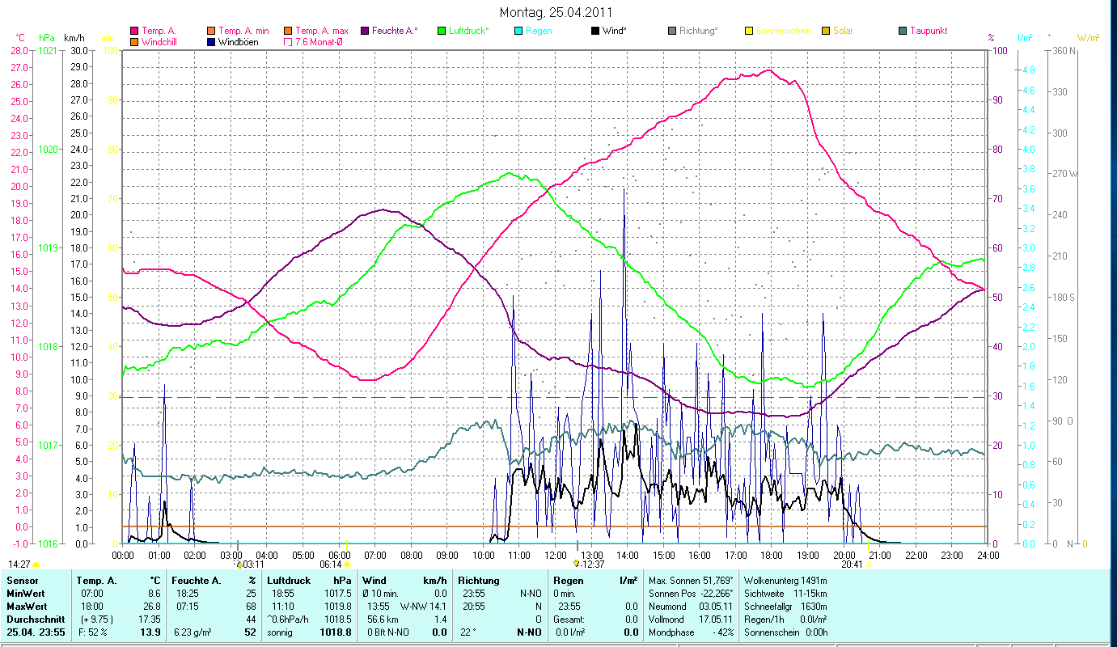Click the purple Feuchte A. legend icon

point(365,31)
